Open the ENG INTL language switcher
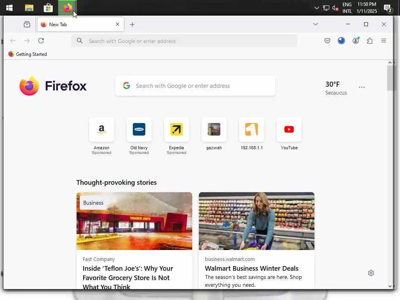 347,8
